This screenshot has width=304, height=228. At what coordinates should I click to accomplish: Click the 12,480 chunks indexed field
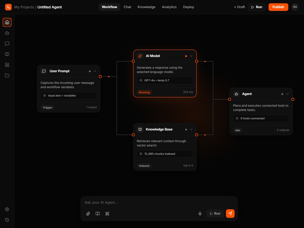pyautogui.click(x=165, y=154)
